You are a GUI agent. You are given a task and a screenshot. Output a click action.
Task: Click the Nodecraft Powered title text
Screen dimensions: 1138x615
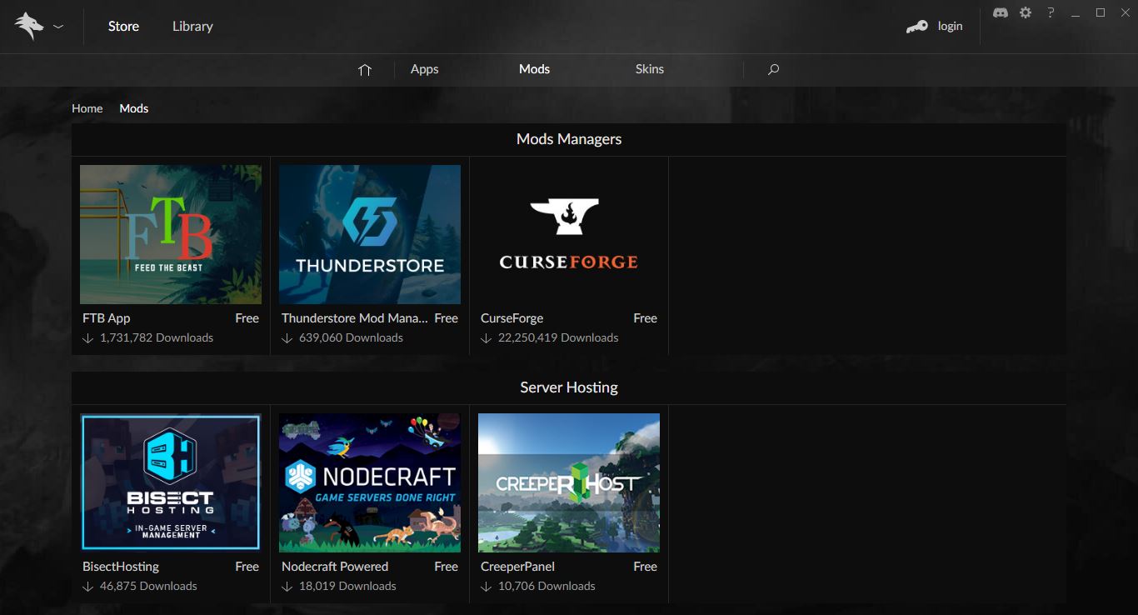coord(335,567)
